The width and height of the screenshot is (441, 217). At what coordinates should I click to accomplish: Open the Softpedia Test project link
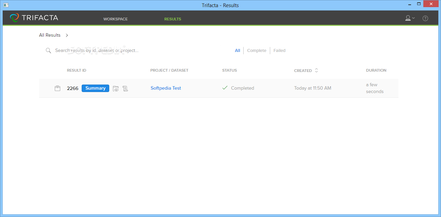pos(166,88)
